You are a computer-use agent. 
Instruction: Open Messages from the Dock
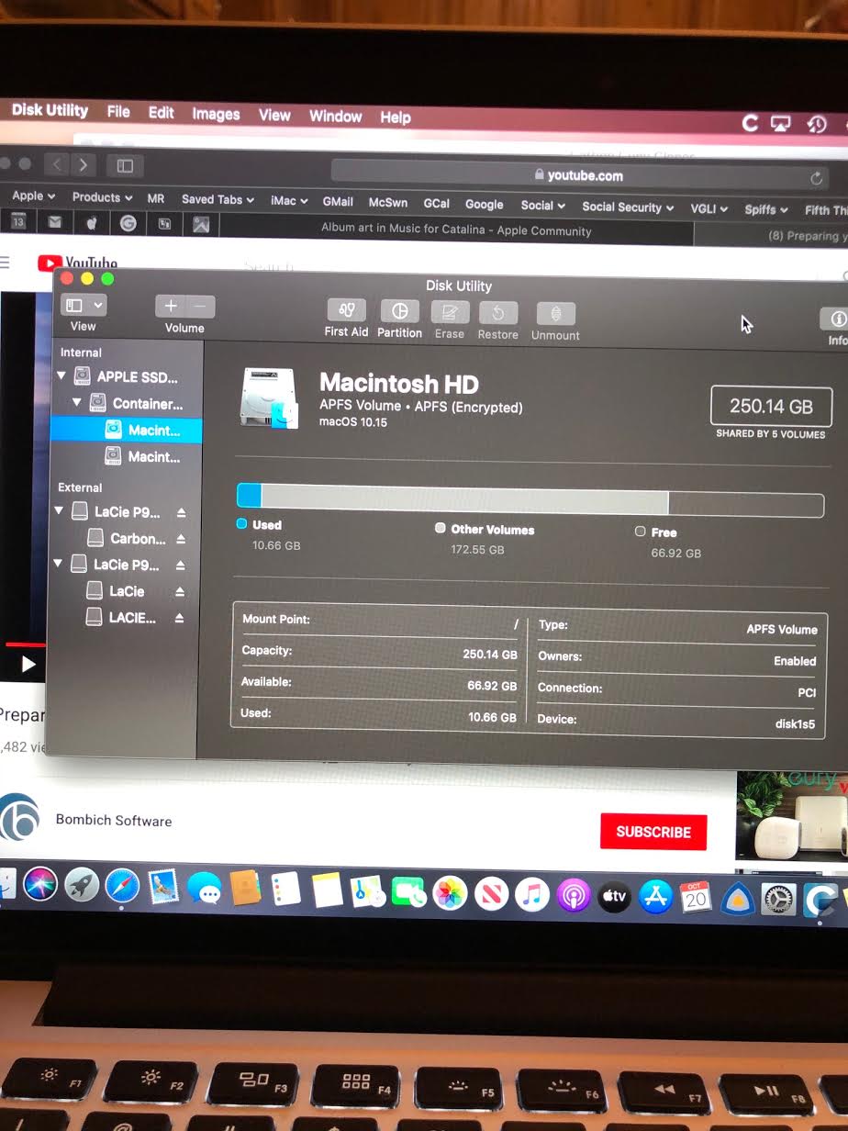(x=204, y=888)
